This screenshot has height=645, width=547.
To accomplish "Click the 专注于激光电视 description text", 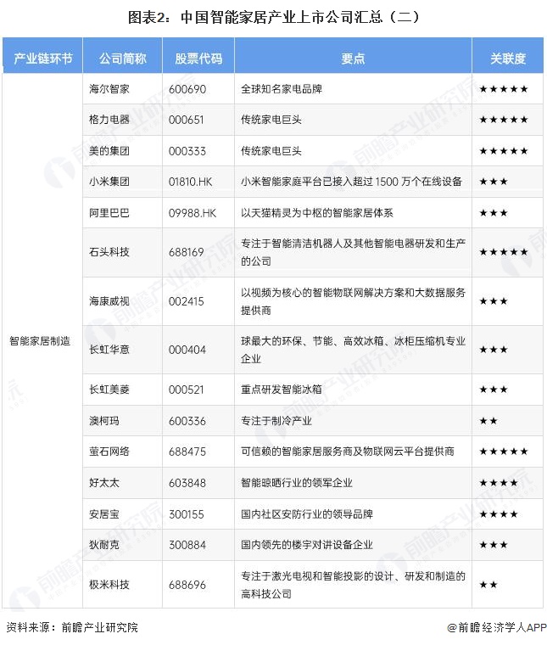I will coord(353,585).
